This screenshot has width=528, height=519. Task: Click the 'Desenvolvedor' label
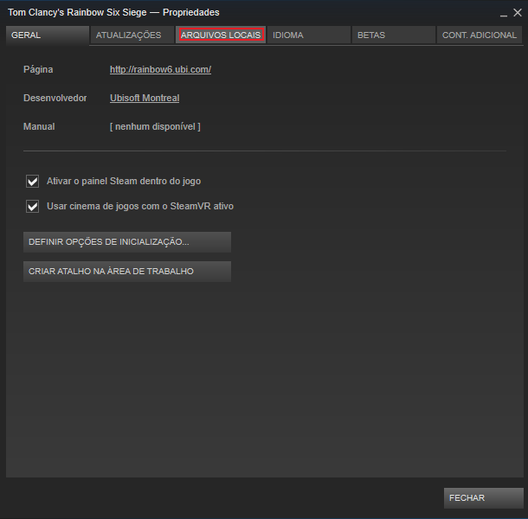pyautogui.click(x=55, y=98)
